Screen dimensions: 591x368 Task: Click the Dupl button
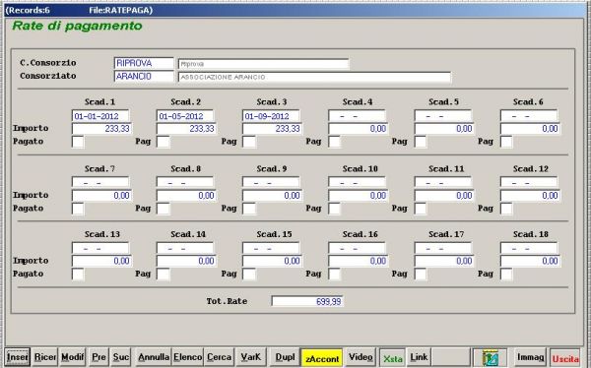point(285,357)
